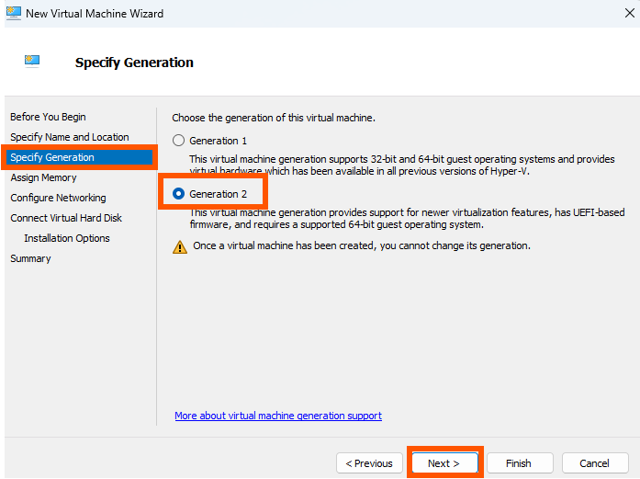Click the Generation 1 label text
Image resolution: width=640 pixels, height=479 pixels.
[218, 141]
